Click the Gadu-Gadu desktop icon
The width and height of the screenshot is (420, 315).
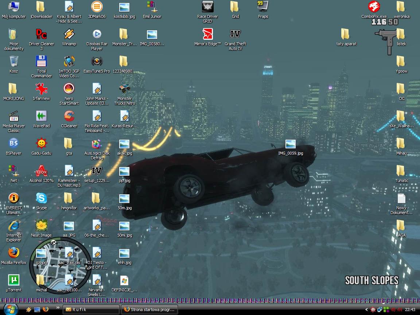[41, 144]
